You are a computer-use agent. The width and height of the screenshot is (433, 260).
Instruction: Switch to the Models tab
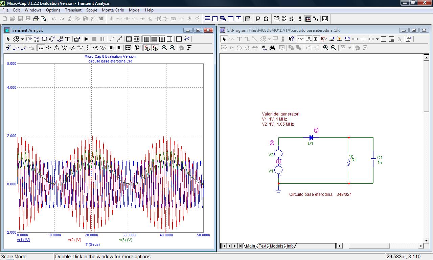[x=276, y=246]
